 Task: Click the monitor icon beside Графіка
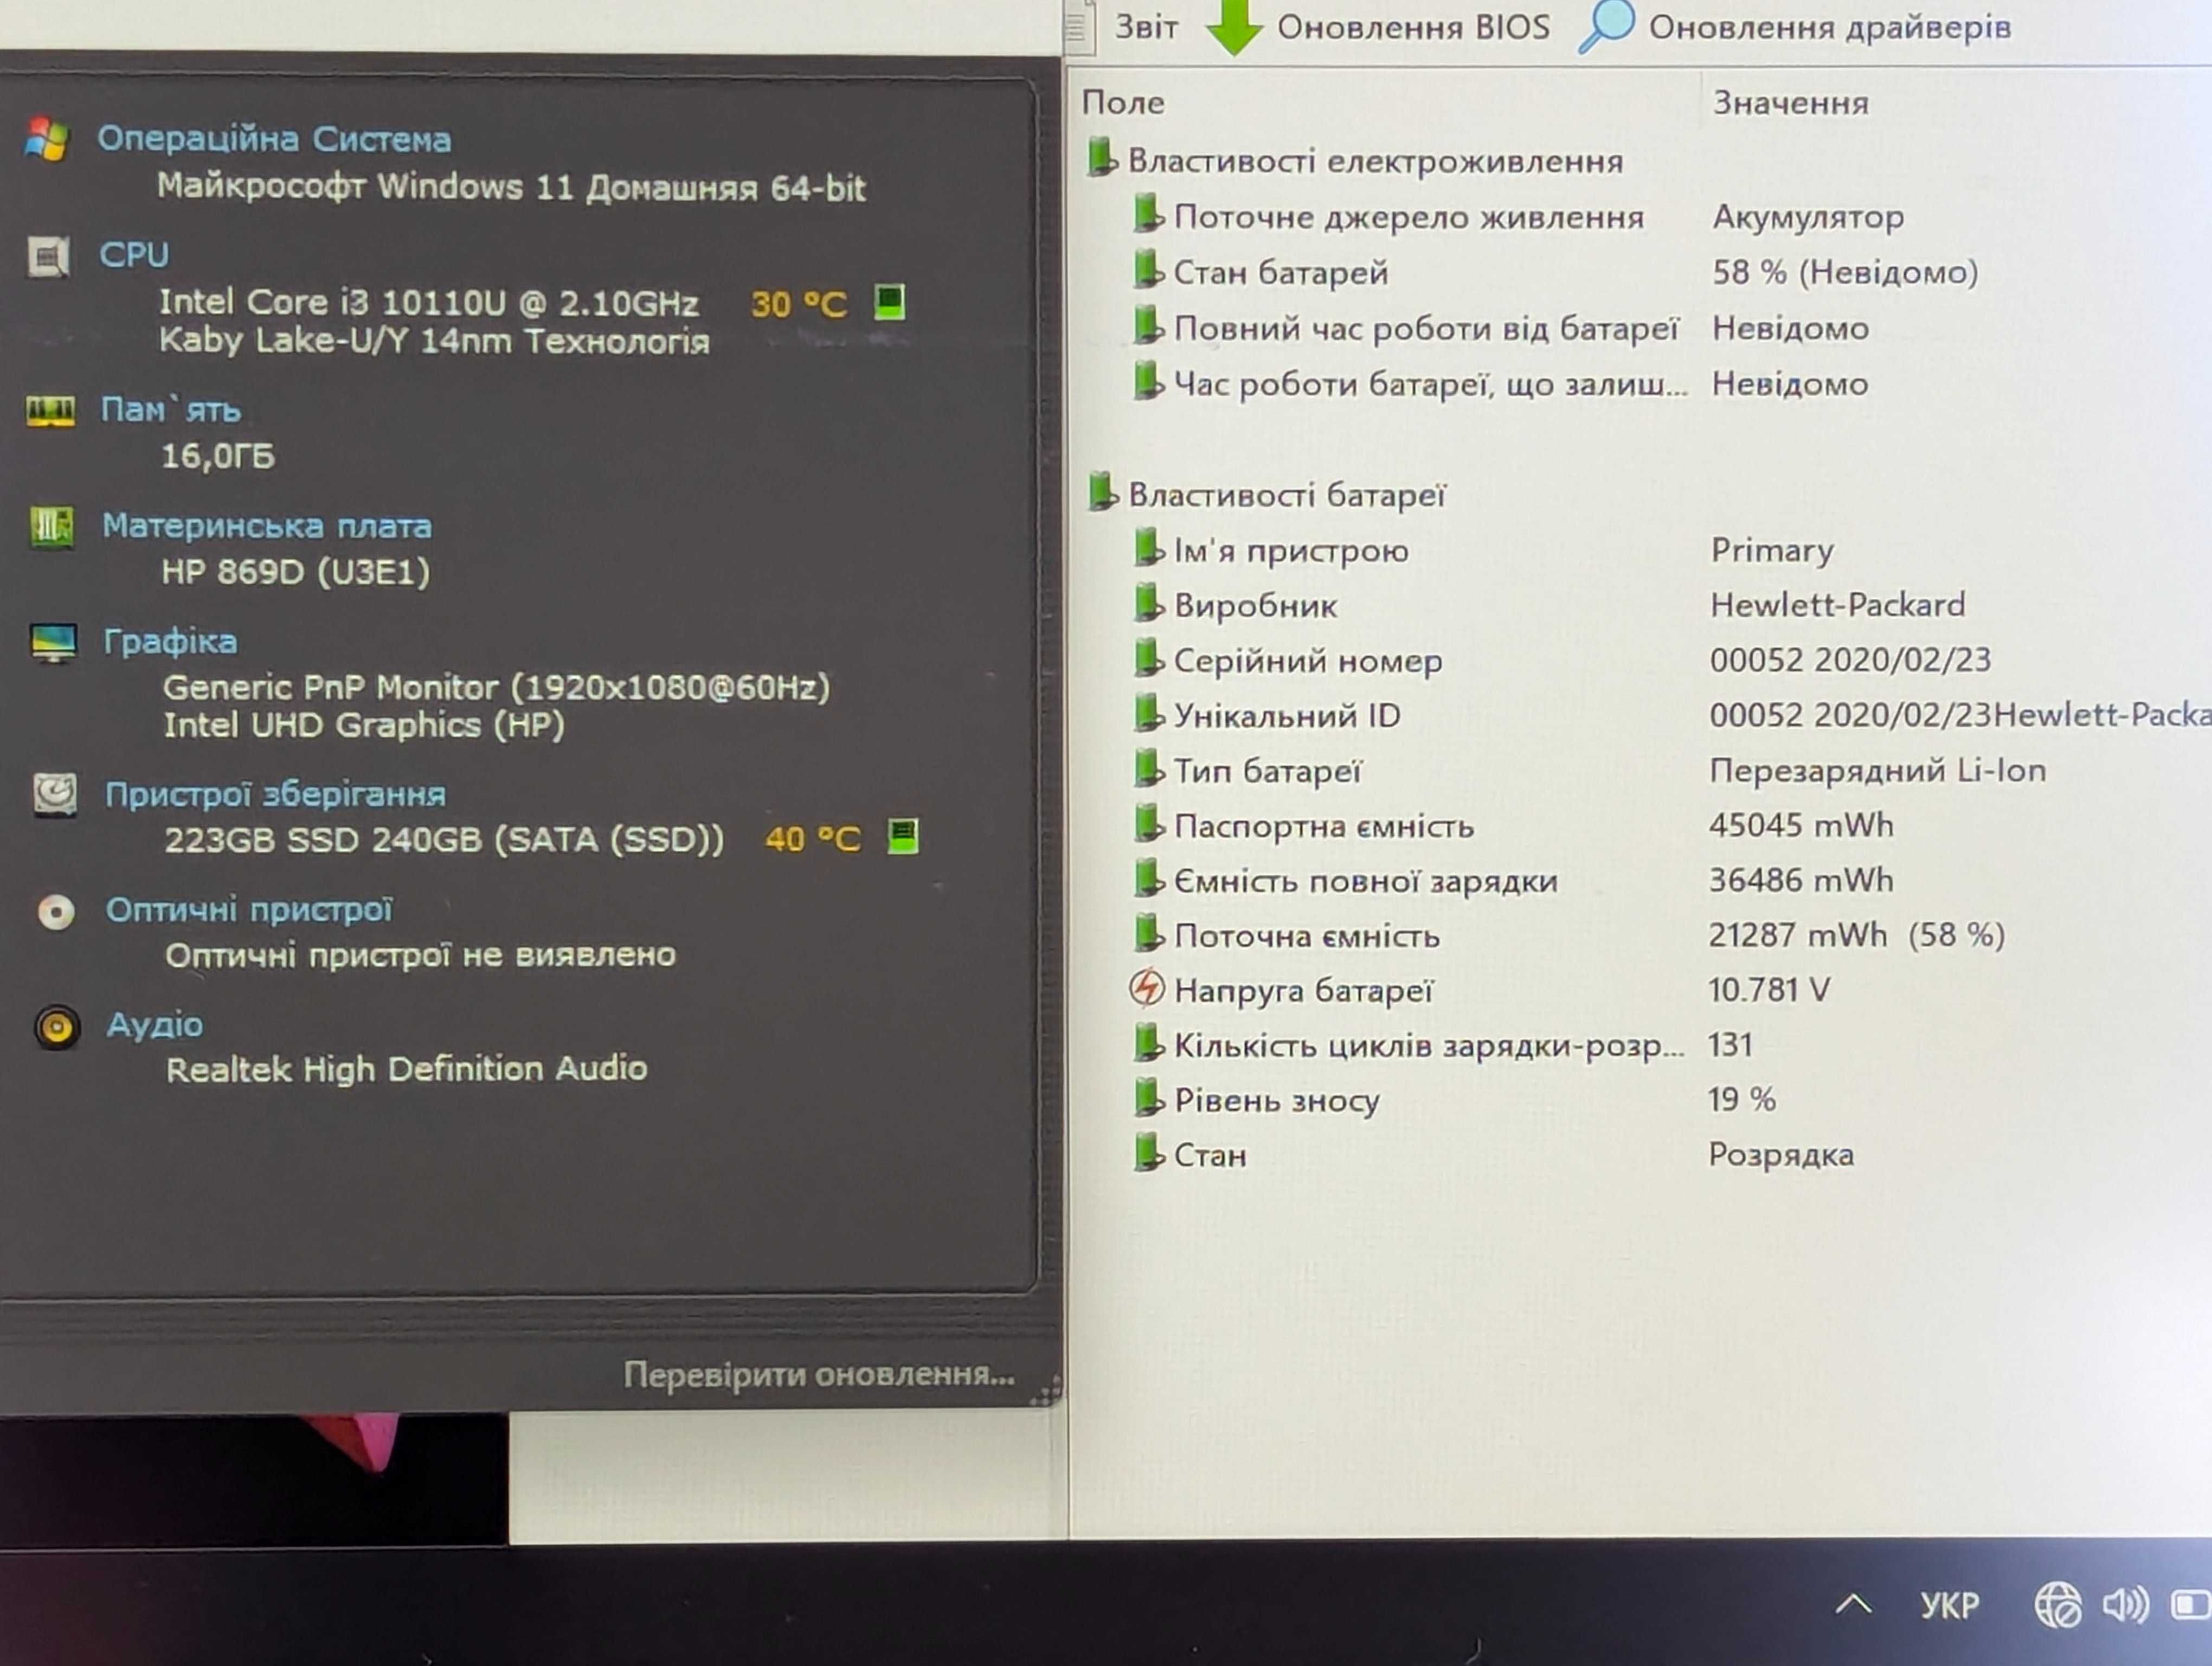(53, 643)
